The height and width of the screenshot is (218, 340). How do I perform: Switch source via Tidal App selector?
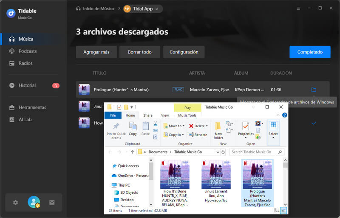[x=143, y=9]
